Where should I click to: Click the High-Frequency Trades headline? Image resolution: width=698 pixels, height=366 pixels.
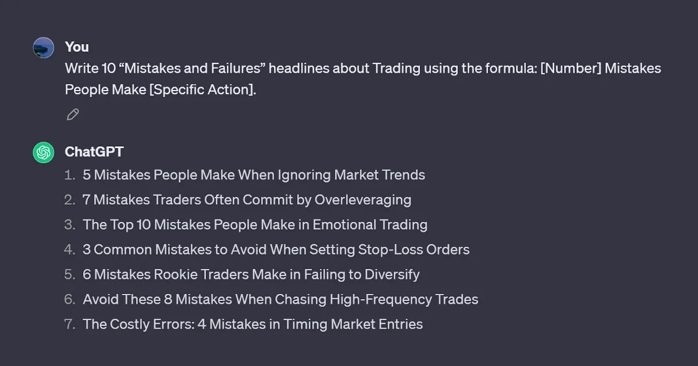point(280,299)
